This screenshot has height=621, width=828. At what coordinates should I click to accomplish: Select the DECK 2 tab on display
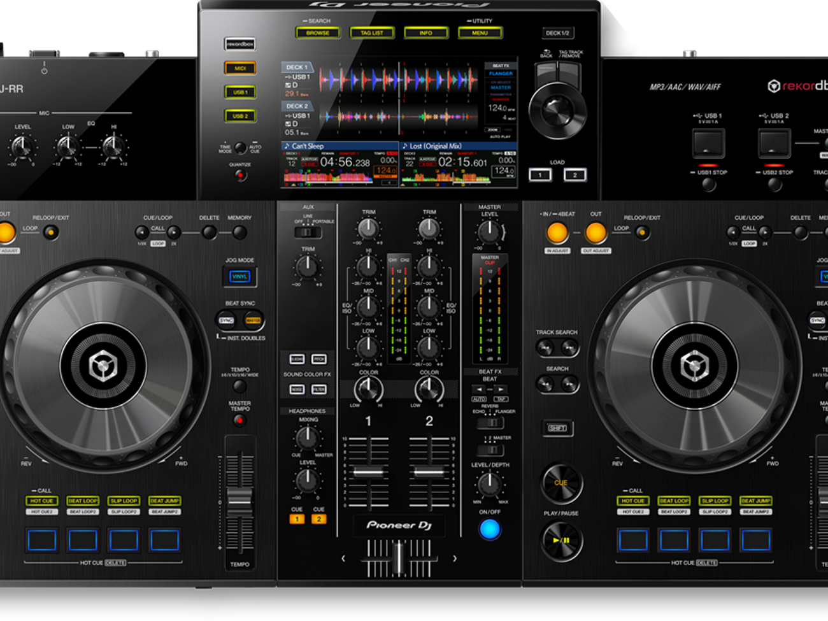tap(296, 106)
